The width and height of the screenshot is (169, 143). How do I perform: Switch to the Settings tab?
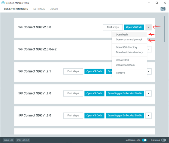(39, 9)
